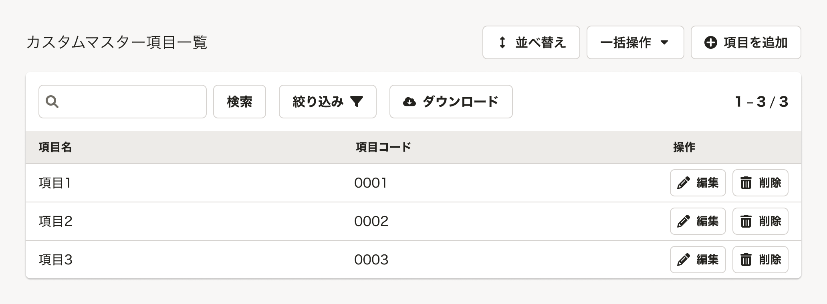
Task: Click the 0003 item code cell
Action: 371,260
